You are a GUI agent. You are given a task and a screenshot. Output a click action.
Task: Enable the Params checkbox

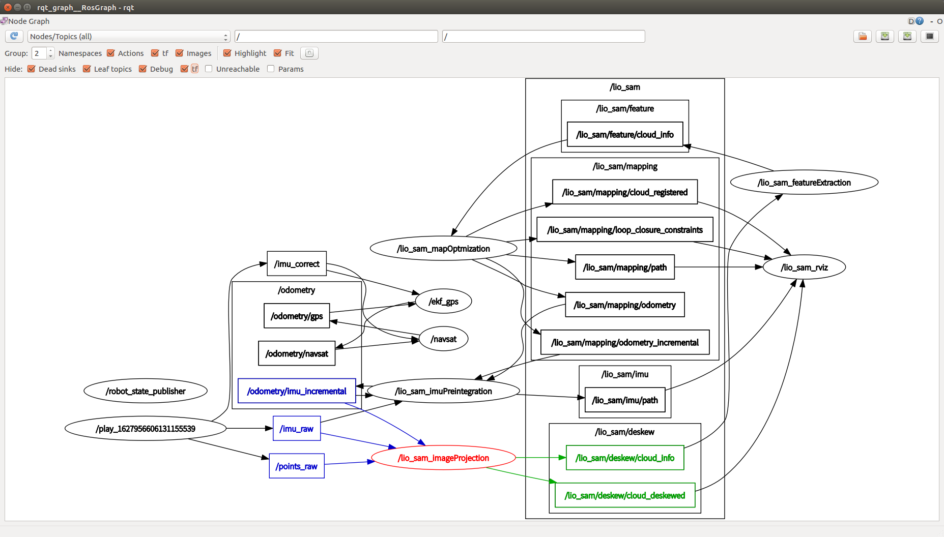[x=270, y=69]
